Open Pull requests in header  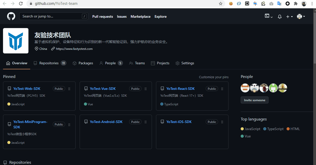(x=103, y=16)
